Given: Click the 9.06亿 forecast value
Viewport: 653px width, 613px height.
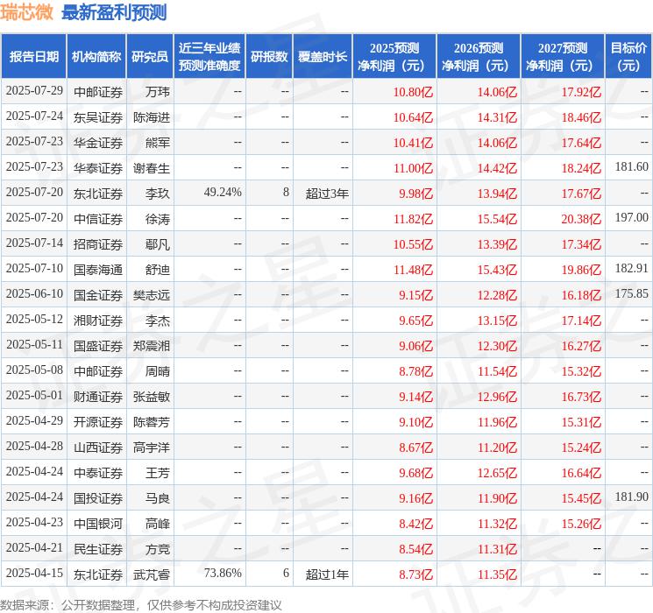Looking at the screenshot, I should [415, 346].
